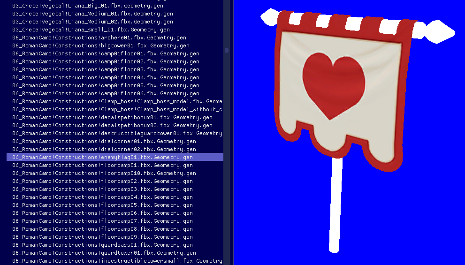Click the file list scrollbar thumb
465x265 pixels.
coord(227,50)
